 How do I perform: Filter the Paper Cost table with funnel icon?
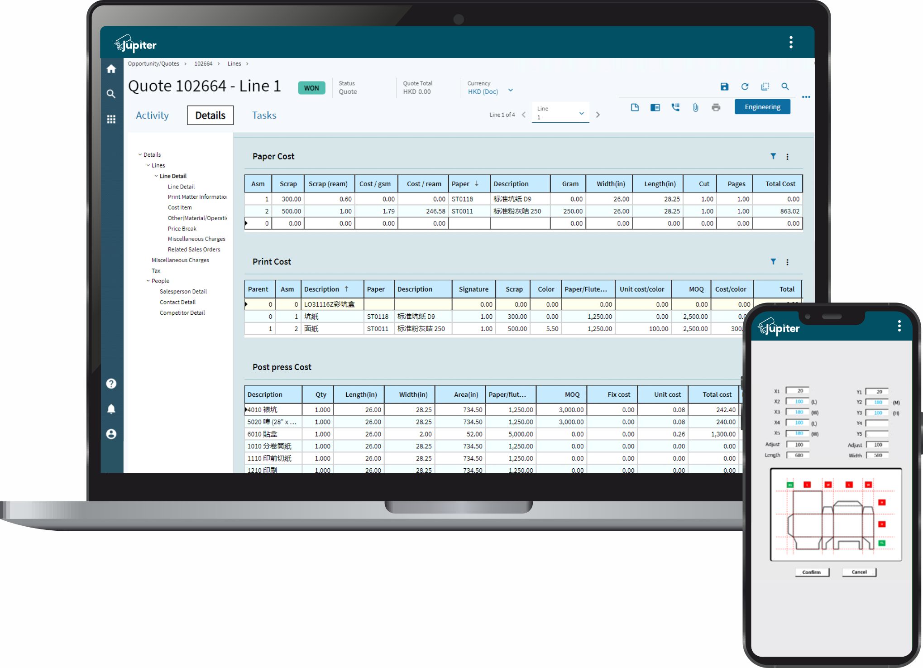pos(773,156)
